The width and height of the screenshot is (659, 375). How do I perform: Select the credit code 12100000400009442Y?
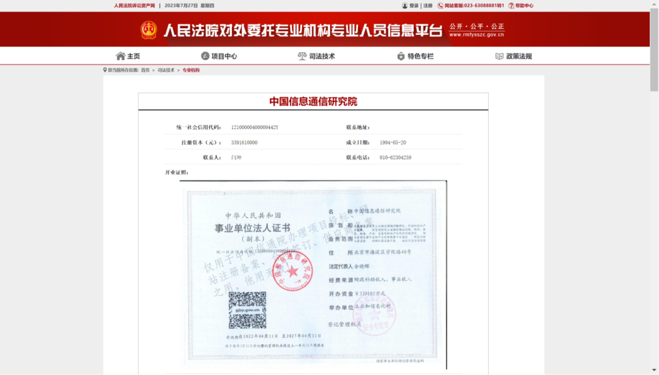click(x=254, y=127)
